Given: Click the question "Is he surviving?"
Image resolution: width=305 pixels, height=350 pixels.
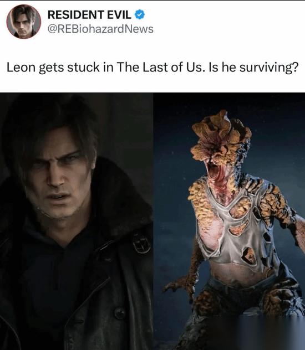Looking at the screenshot, I should click(253, 68).
